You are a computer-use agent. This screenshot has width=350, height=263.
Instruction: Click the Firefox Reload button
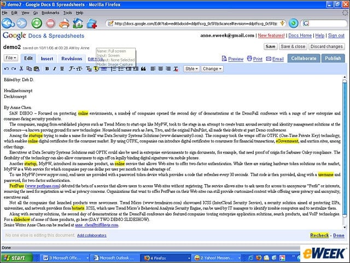[37, 23]
